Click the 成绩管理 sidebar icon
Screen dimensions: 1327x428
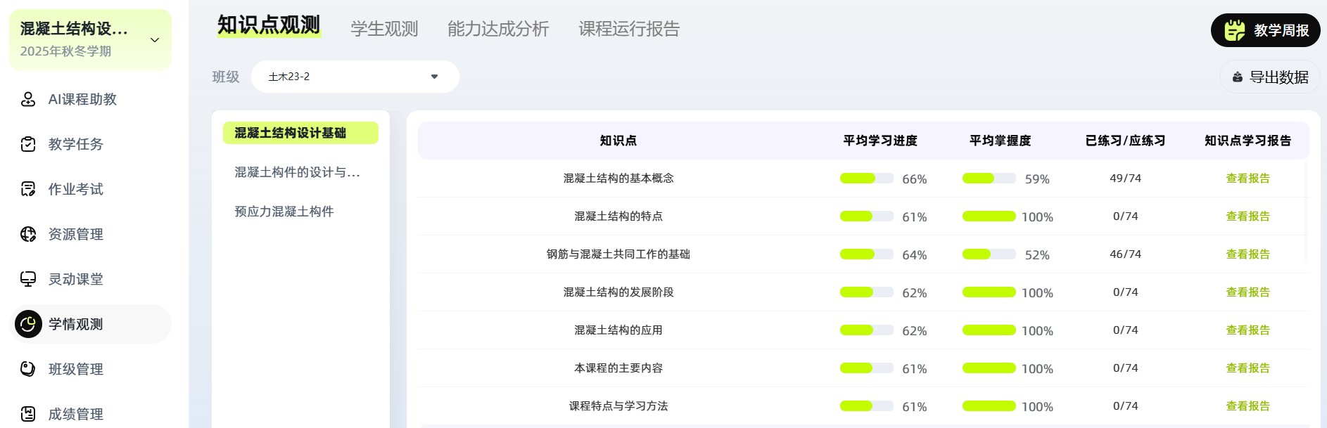tap(28, 414)
